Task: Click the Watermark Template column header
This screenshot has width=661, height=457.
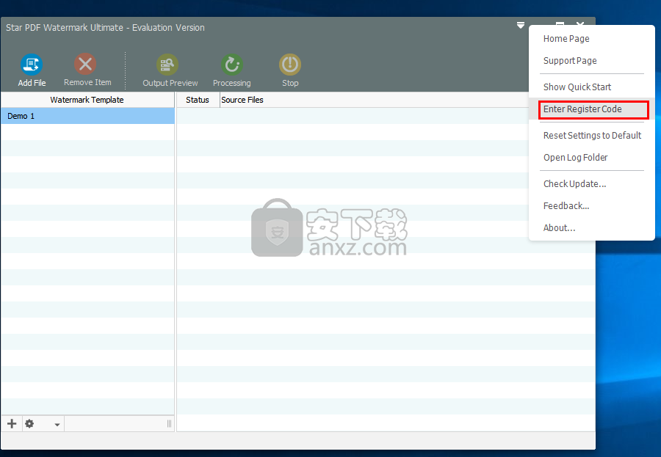Action: coord(87,100)
